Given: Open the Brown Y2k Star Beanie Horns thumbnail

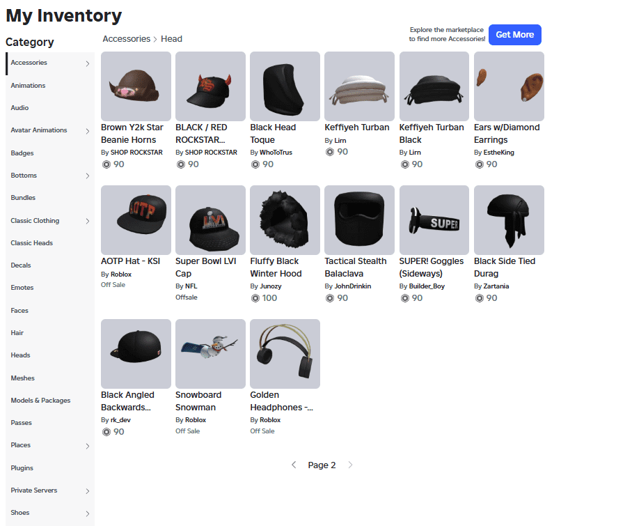Looking at the screenshot, I should 136,86.
